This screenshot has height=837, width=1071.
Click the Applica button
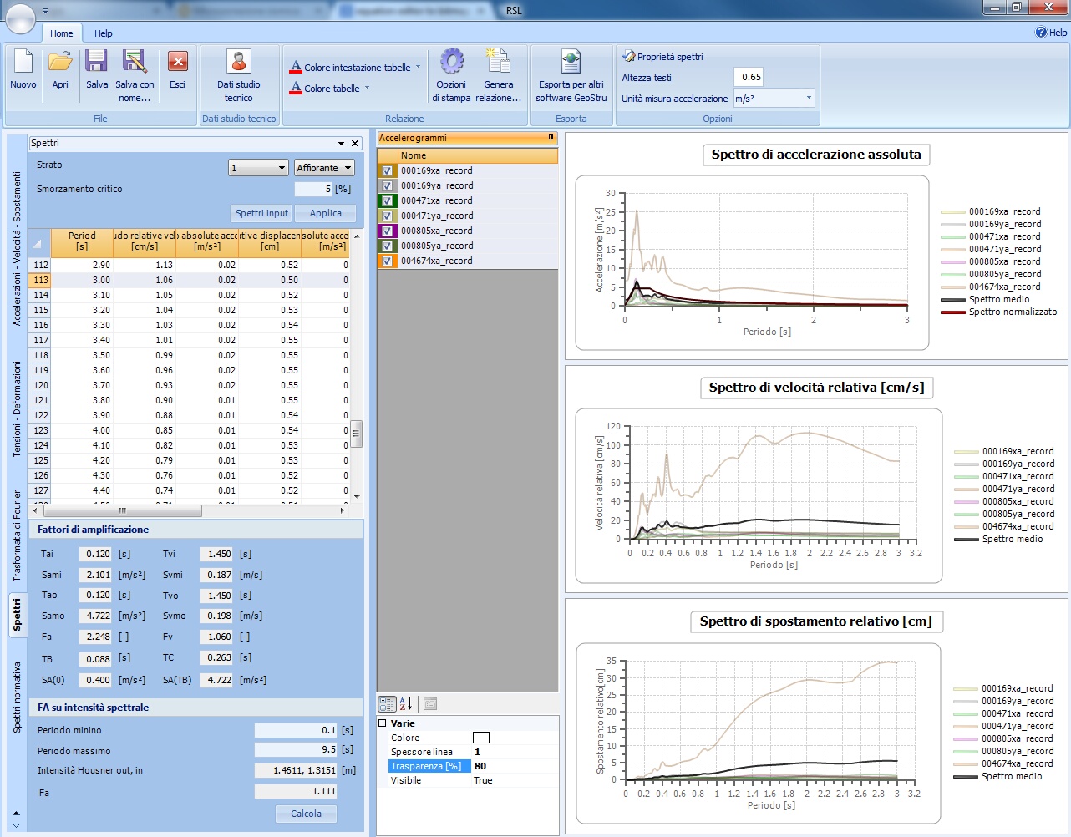326,213
